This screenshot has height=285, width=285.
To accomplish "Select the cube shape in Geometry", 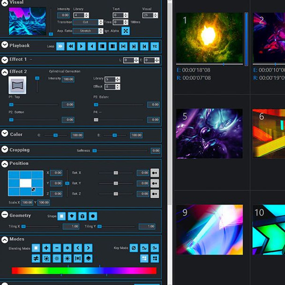I will tap(82, 216).
